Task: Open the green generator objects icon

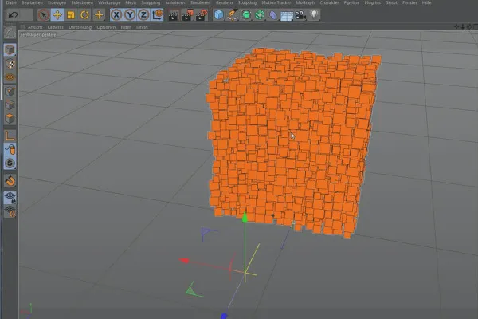Action: [246, 14]
